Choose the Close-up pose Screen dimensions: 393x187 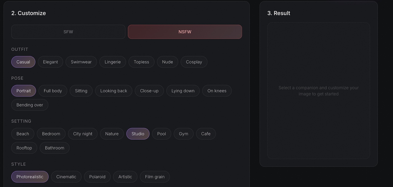click(x=149, y=91)
